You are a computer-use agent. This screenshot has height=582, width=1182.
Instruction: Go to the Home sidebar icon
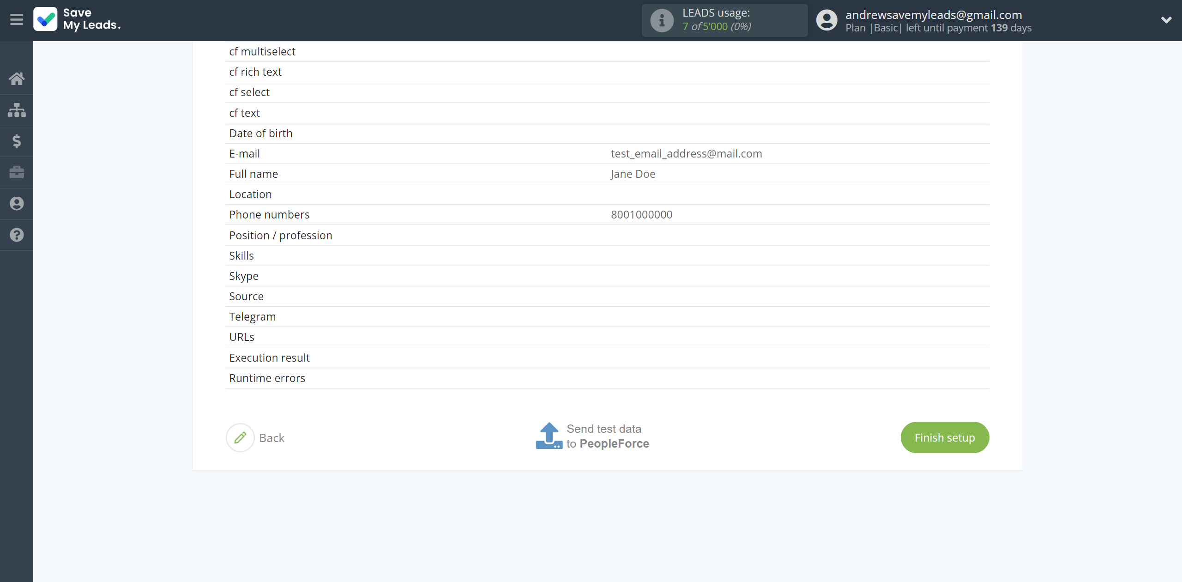(17, 79)
